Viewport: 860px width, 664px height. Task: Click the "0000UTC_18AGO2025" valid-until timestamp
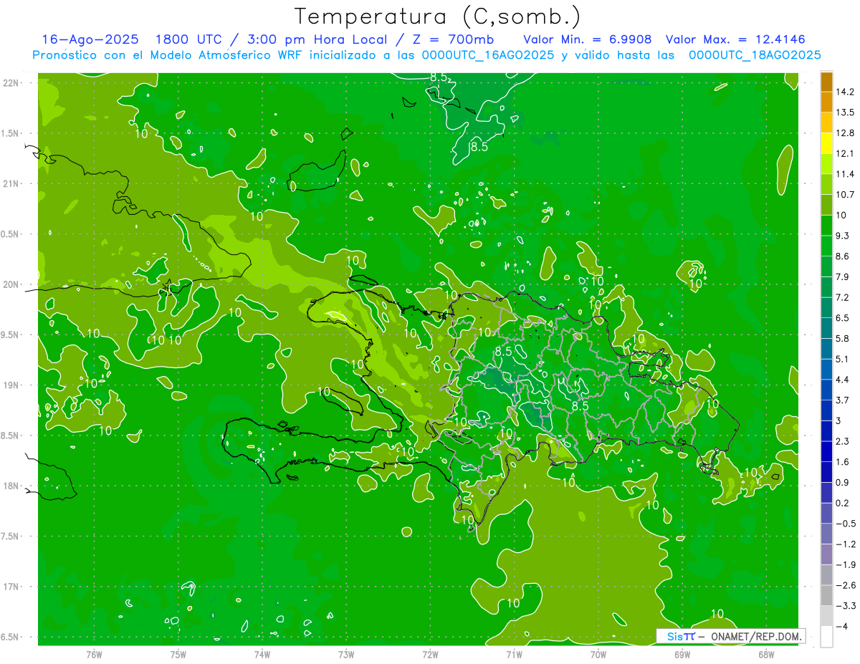pos(755,55)
